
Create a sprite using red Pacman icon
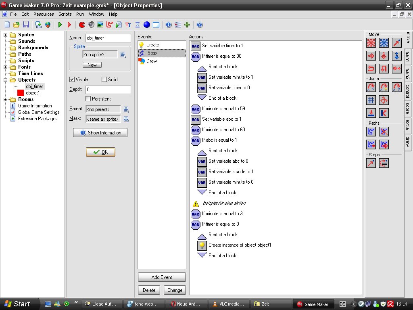pyautogui.click(x=82, y=25)
